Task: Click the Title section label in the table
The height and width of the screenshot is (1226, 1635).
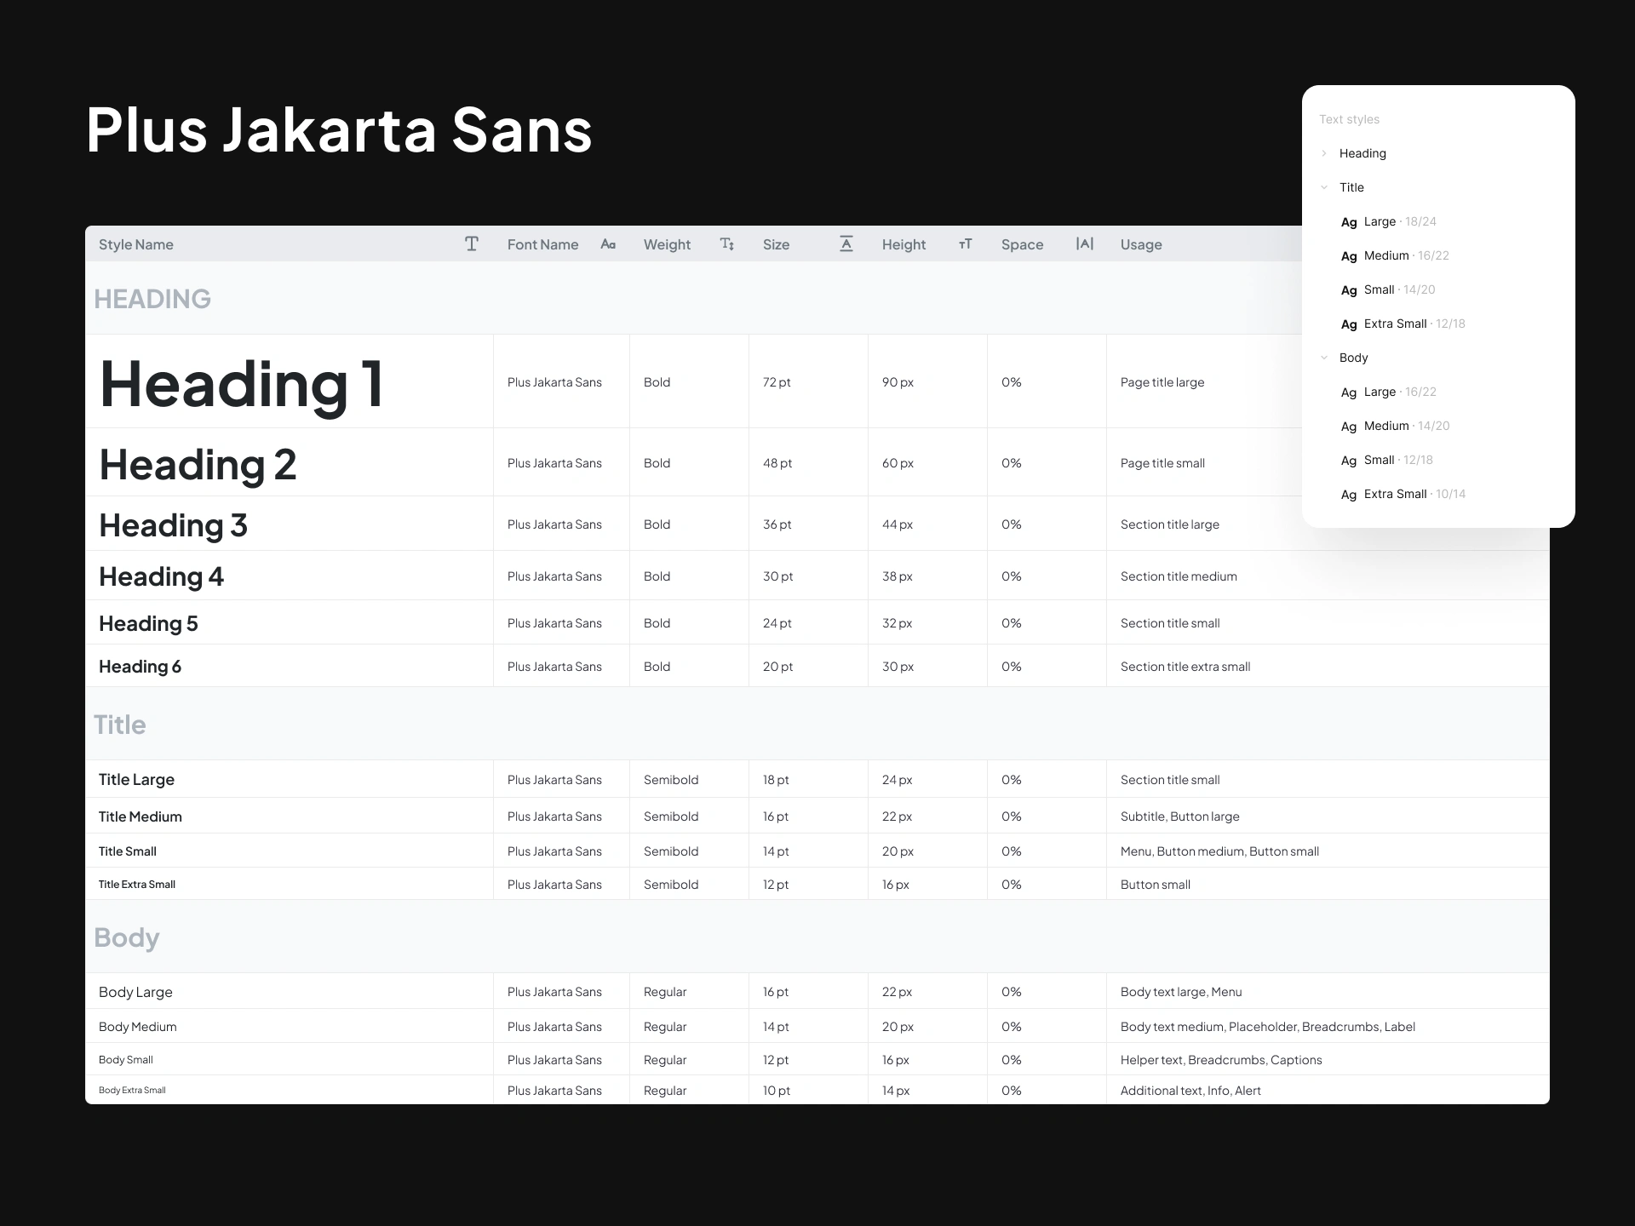Action: pos(120,725)
